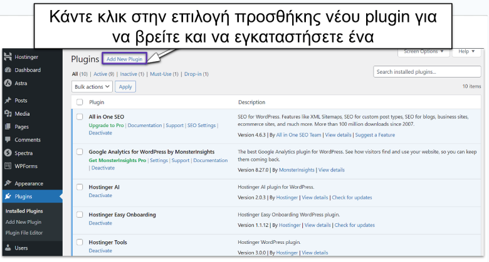Click the Add New Plugin button
This screenshot has width=489, height=262.
coord(124,59)
